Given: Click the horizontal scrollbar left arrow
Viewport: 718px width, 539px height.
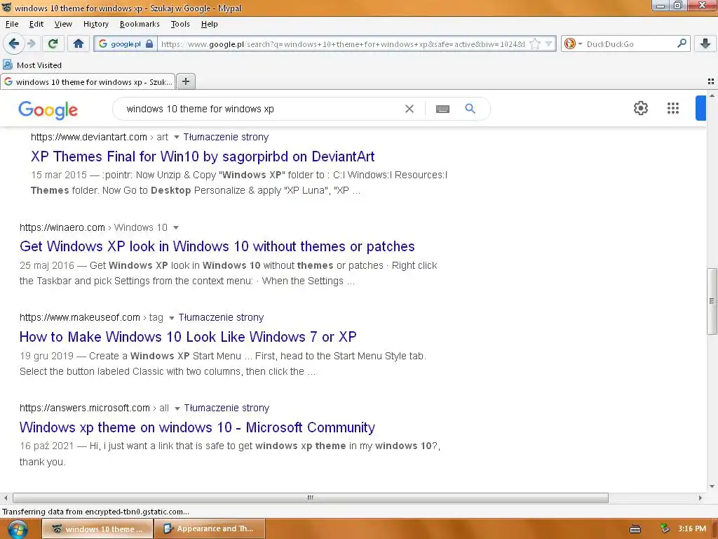Looking at the screenshot, I should (6, 498).
